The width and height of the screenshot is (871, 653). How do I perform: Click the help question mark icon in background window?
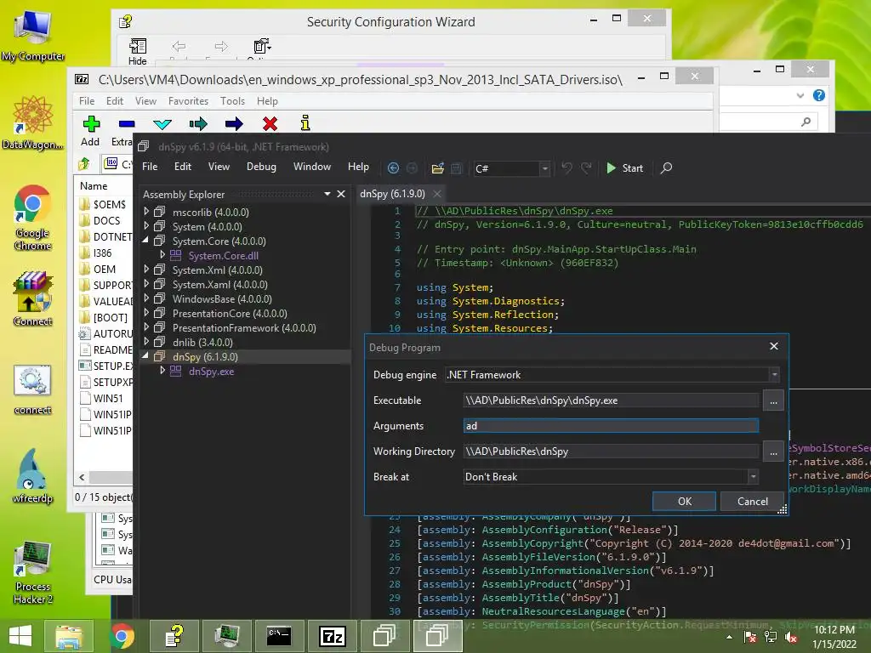point(819,95)
